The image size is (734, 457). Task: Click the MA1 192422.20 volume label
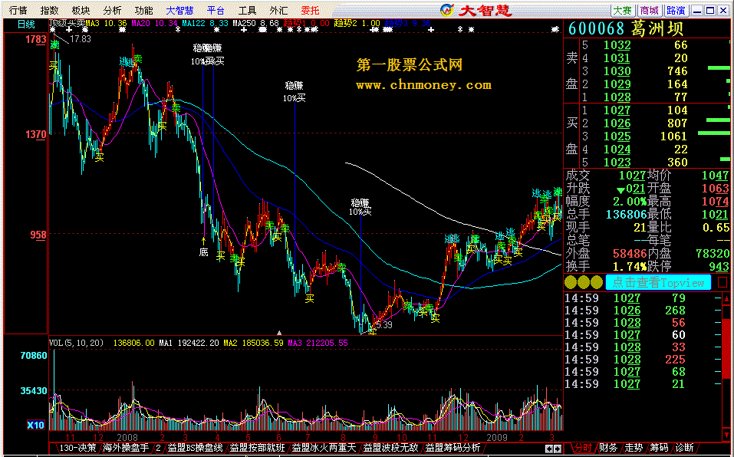coord(189,343)
